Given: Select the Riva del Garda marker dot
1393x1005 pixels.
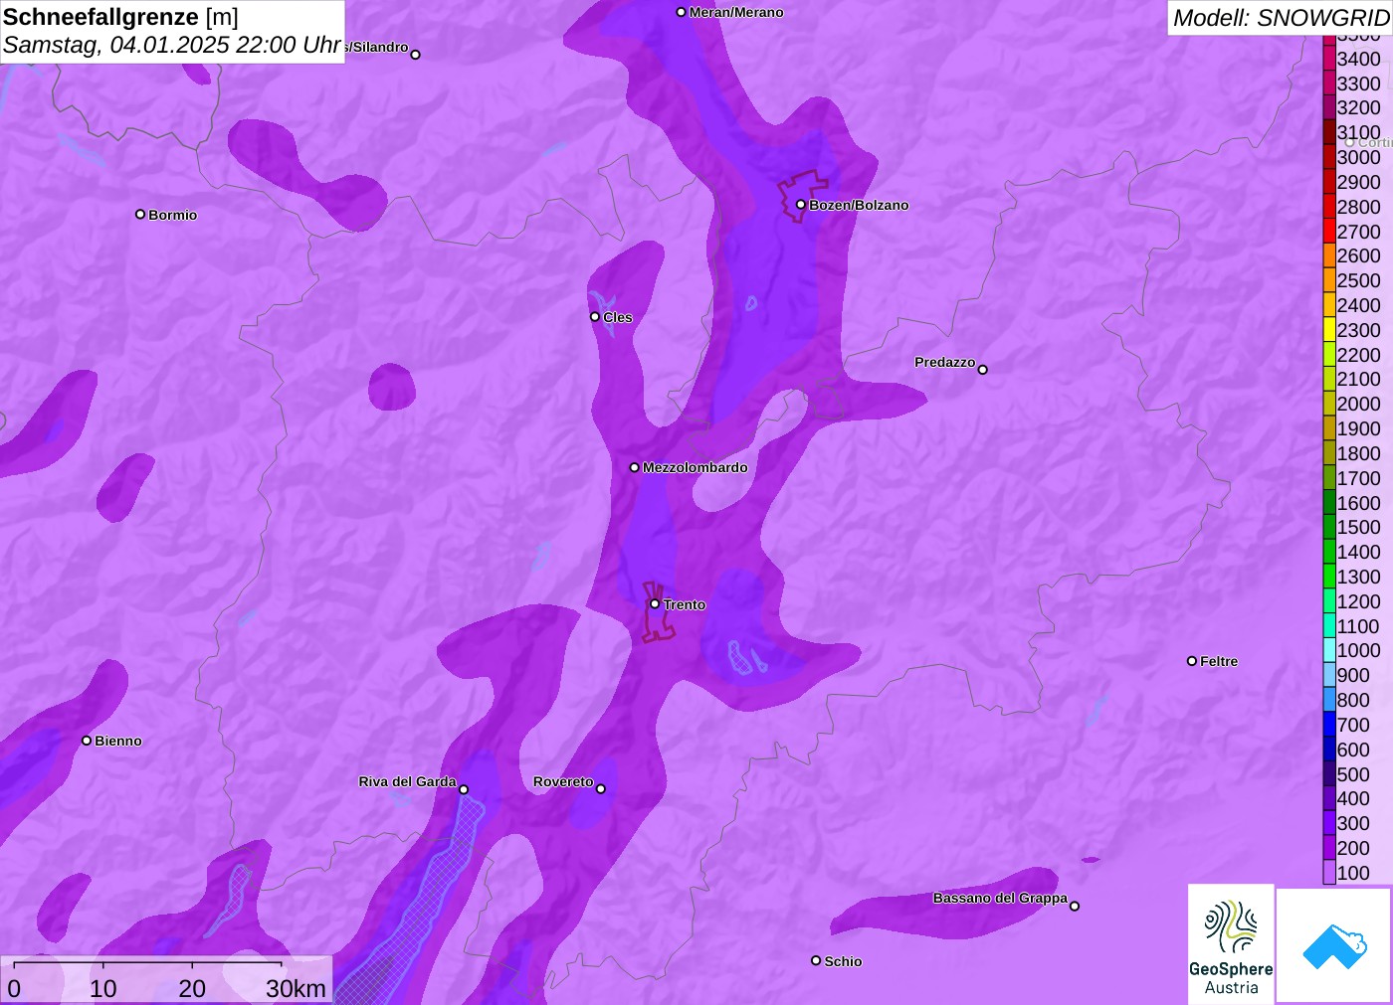Looking at the screenshot, I should [x=464, y=790].
